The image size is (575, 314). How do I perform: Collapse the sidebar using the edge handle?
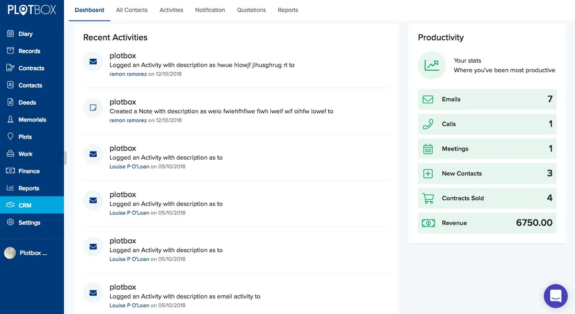point(64,157)
